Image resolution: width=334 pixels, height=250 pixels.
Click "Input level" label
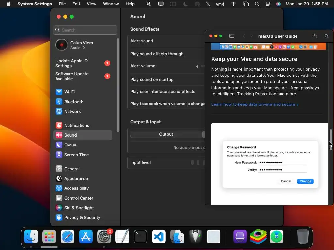[140, 163]
